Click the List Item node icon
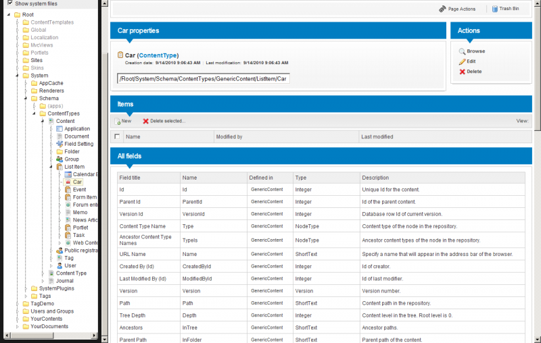541x343 pixels. [x=60, y=167]
